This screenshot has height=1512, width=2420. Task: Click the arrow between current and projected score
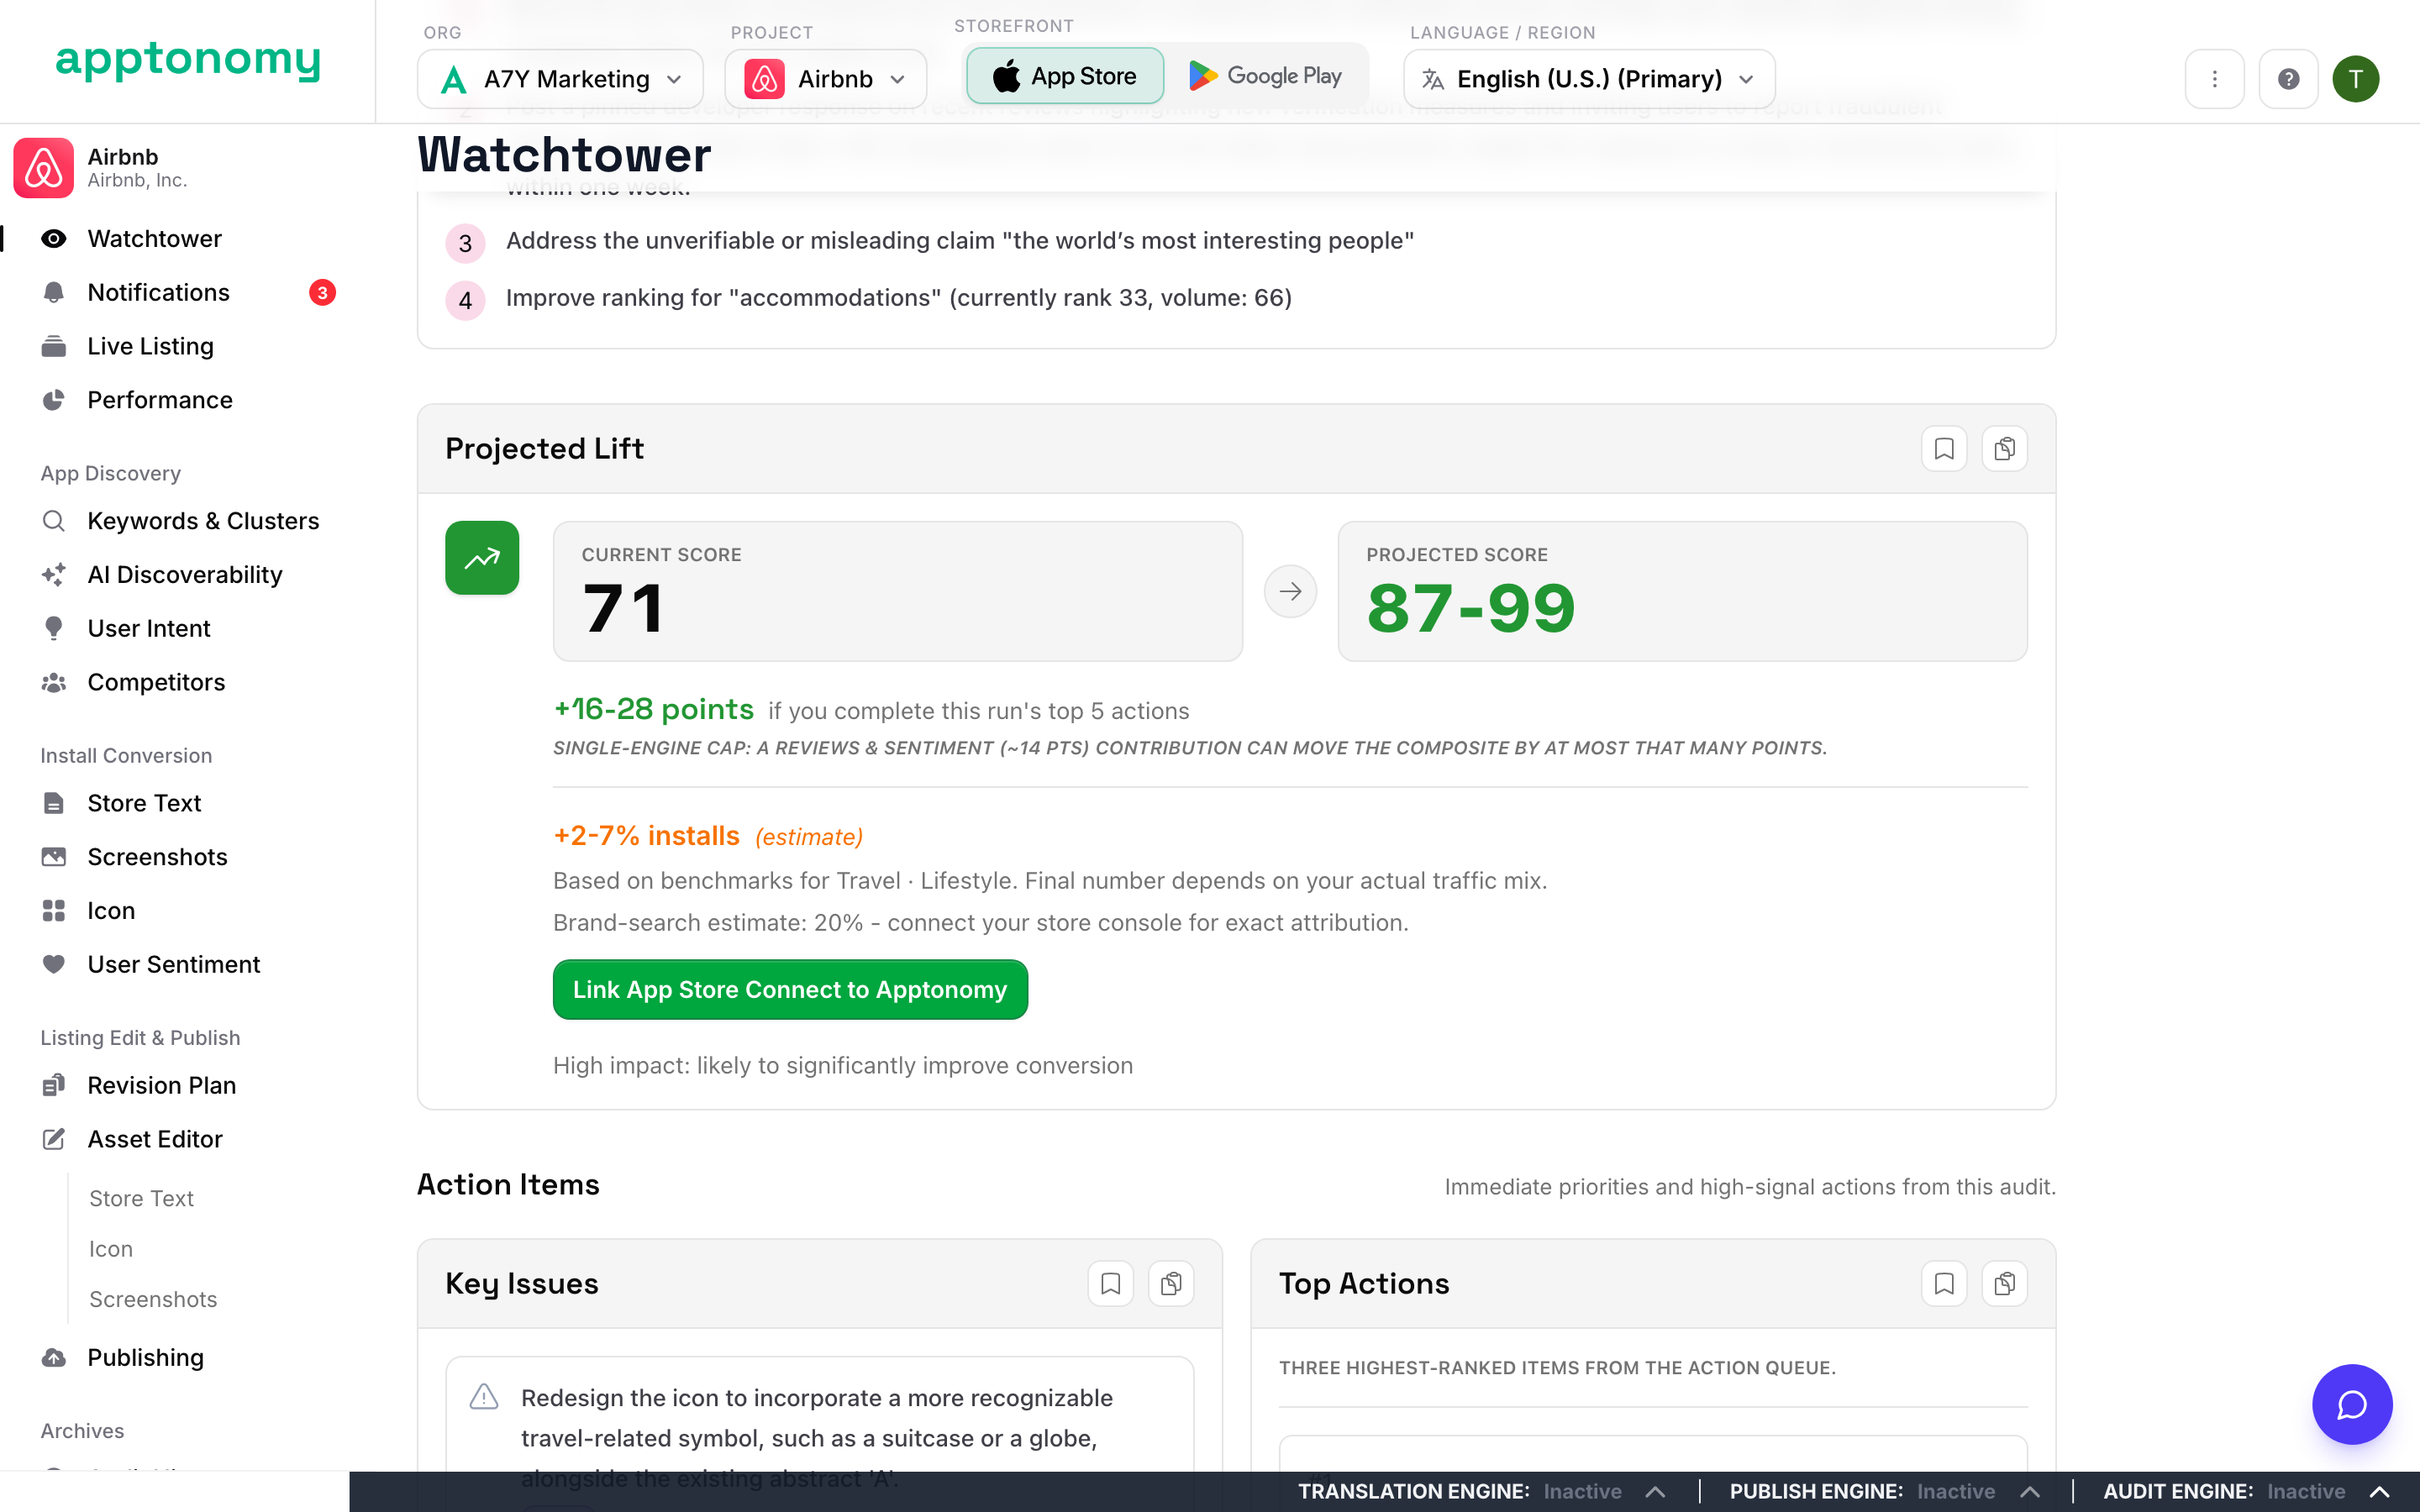pyautogui.click(x=1290, y=591)
